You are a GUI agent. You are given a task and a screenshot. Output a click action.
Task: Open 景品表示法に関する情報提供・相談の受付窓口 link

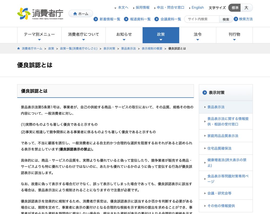pos(228,121)
